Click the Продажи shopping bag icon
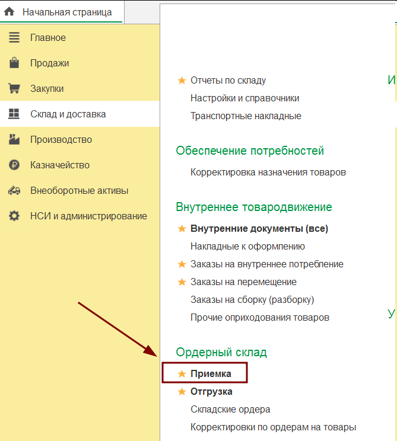Image resolution: width=397 pixels, height=441 pixels. tap(14, 63)
